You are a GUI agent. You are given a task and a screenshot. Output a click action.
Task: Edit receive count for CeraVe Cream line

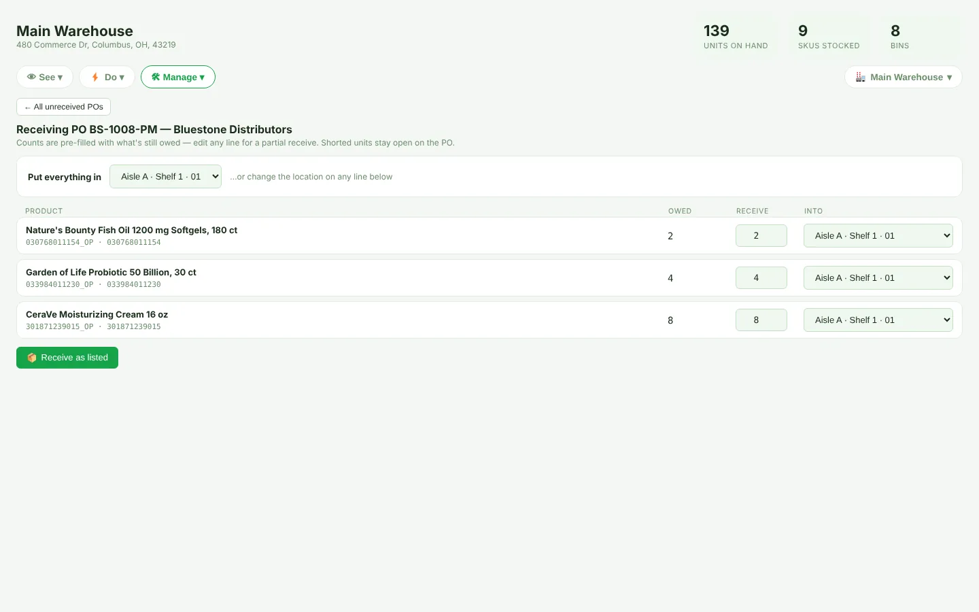coord(761,320)
